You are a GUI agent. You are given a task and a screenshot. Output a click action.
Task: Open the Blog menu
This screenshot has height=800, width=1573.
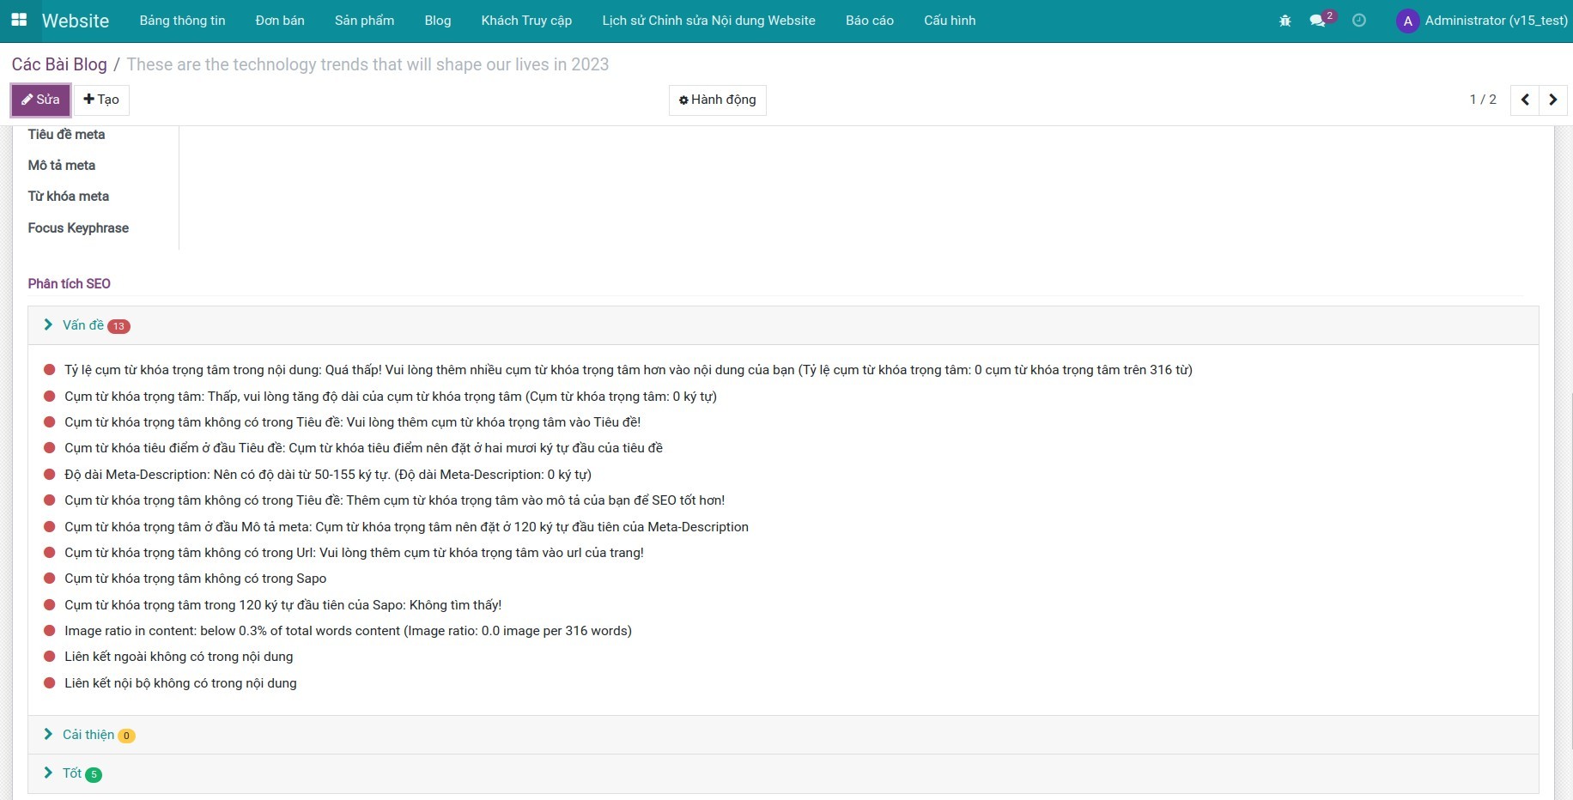coord(437,21)
